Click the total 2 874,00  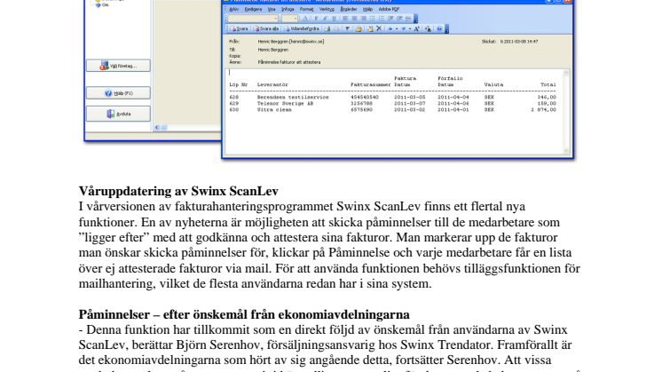544,110
